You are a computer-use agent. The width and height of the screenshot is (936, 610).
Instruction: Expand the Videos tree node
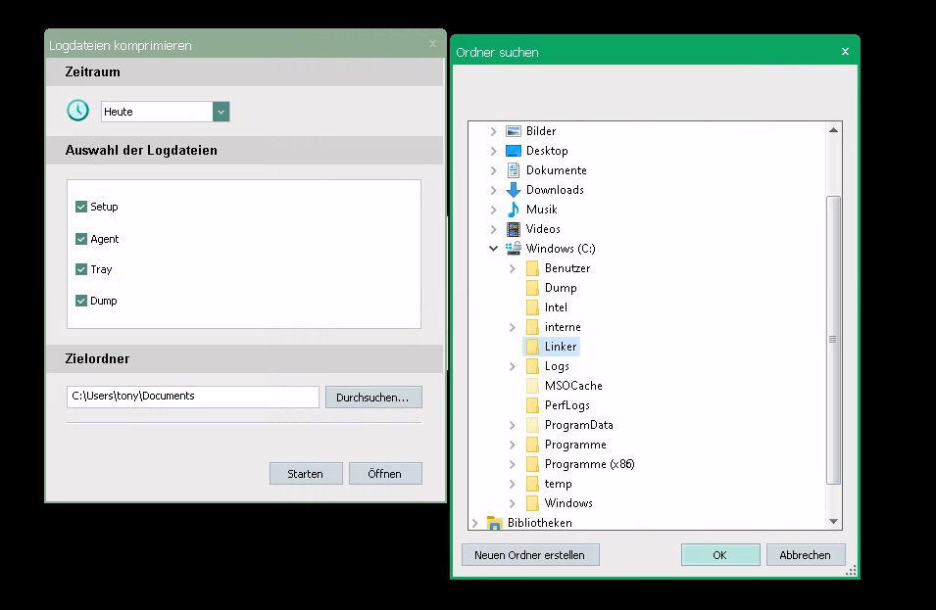pyautogui.click(x=494, y=229)
